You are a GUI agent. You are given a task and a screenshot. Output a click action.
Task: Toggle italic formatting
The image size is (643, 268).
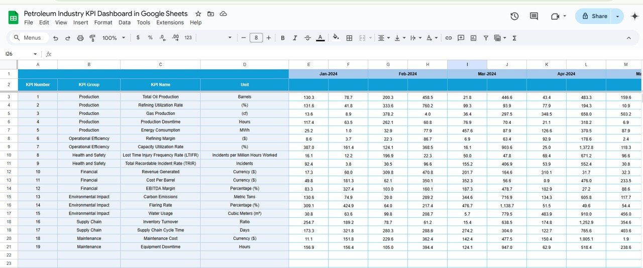click(x=295, y=38)
